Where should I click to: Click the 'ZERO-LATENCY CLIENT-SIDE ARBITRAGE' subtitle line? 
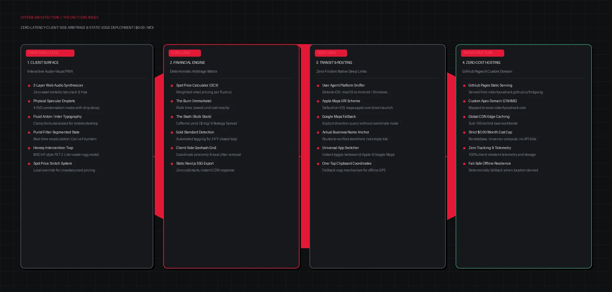(87, 28)
